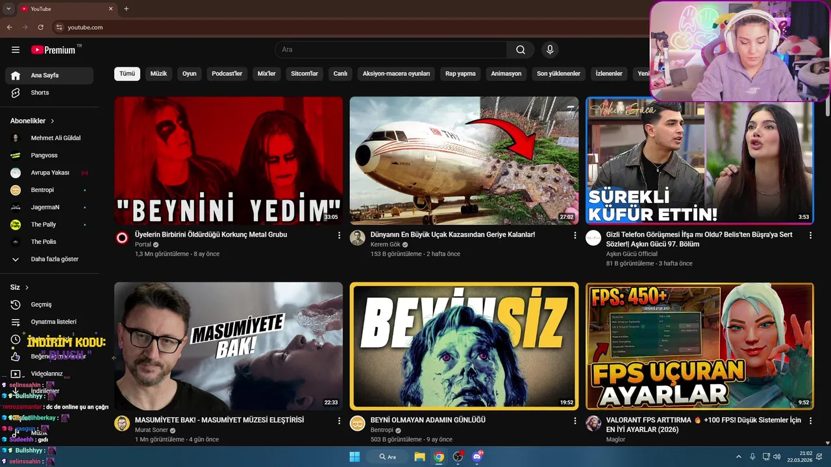Open Shorts in the sidebar
The height and width of the screenshot is (467, 831).
pos(49,93)
